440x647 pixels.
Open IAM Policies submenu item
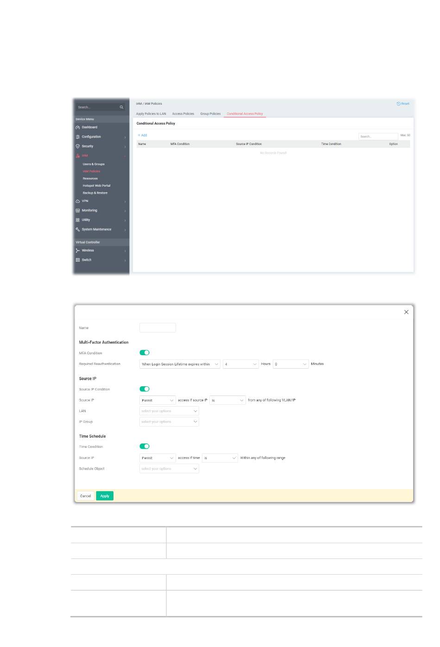(91, 171)
